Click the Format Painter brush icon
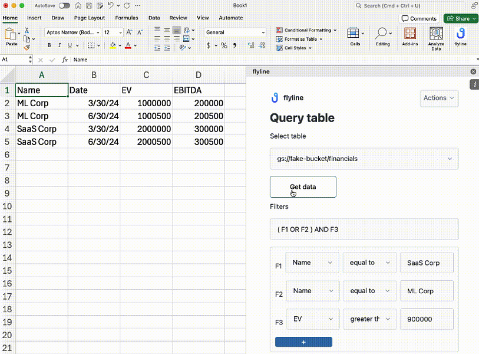This screenshot has height=354, width=479. pyautogui.click(x=27, y=47)
